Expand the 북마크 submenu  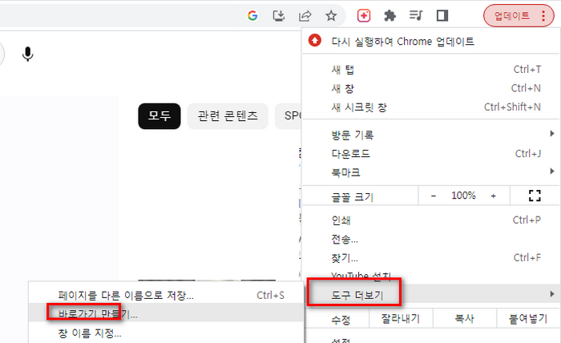pos(431,172)
